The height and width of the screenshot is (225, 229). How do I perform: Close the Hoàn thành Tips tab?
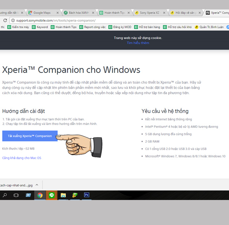click(129, 13)
